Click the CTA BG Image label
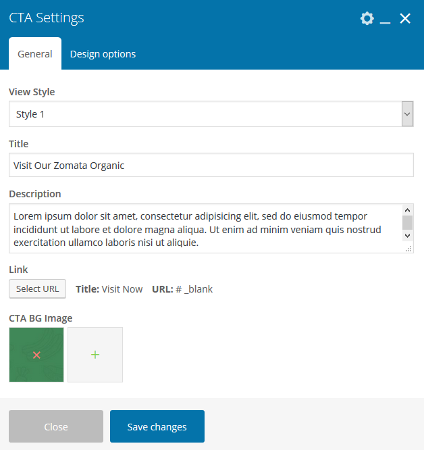The image size is (424, 450). pyautogui.click(x=41, y=318)
